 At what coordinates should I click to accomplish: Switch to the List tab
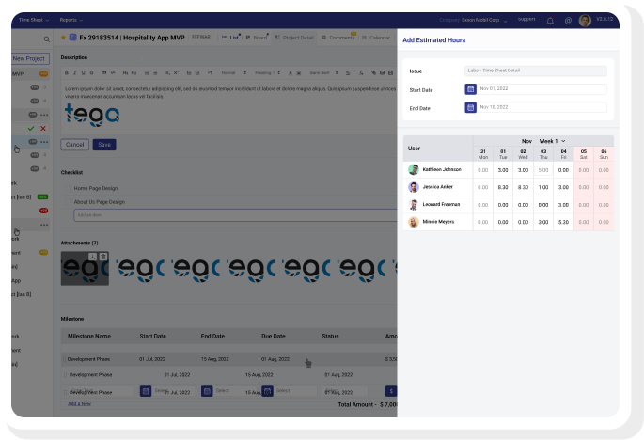coord(230,38)
